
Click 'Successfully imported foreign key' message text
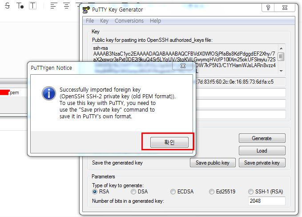click(x=100, y=90)
